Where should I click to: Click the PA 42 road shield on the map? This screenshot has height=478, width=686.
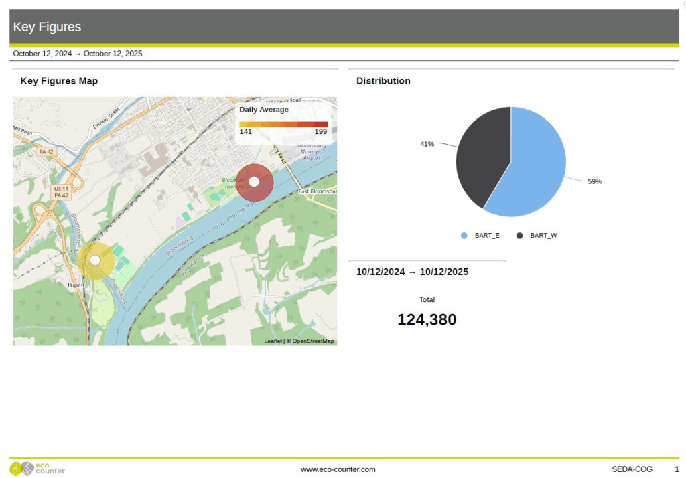coord(46,152)
